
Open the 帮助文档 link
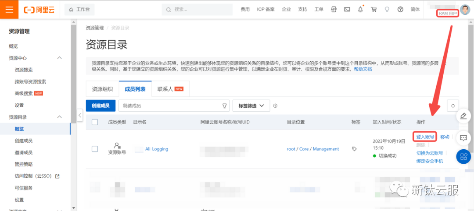[x=363, y=69]
